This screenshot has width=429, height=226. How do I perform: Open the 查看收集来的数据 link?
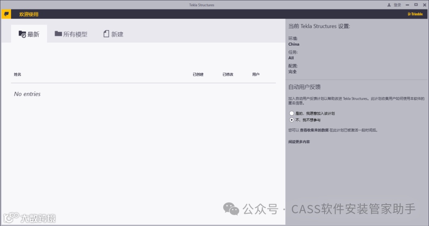pyautogui.click(x=314, y=130)
